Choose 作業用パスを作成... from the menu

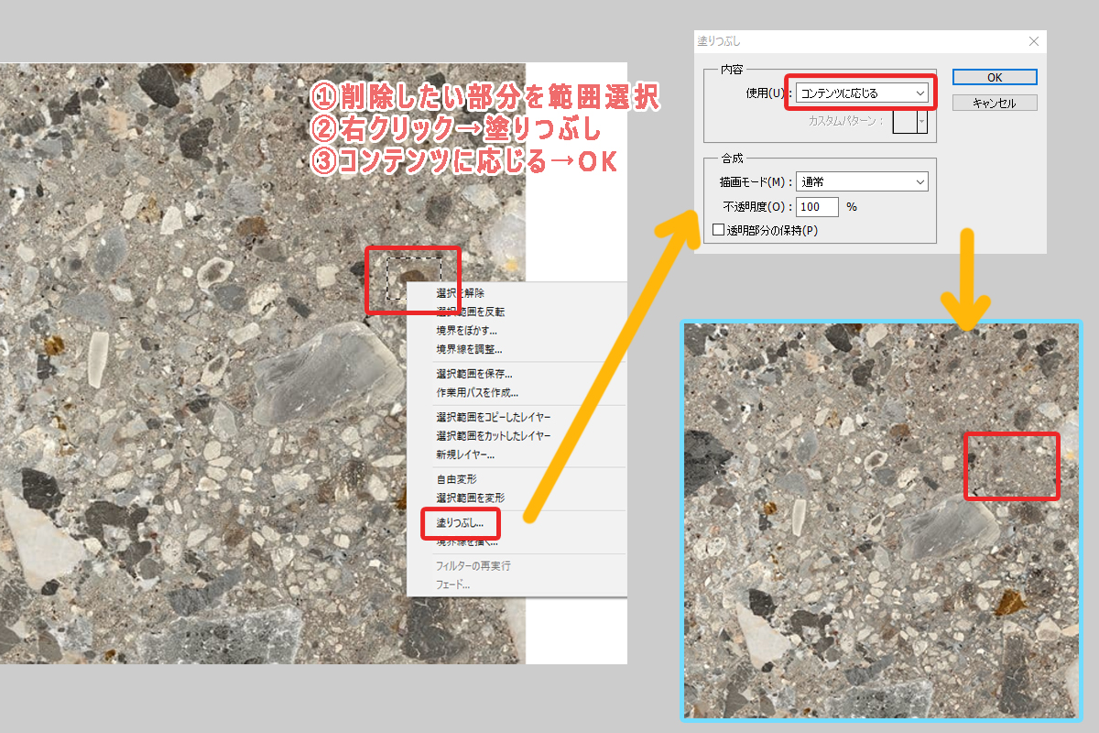point(477,393)
